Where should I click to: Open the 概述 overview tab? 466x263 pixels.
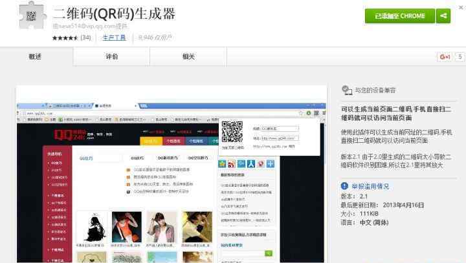pos(36,56)
